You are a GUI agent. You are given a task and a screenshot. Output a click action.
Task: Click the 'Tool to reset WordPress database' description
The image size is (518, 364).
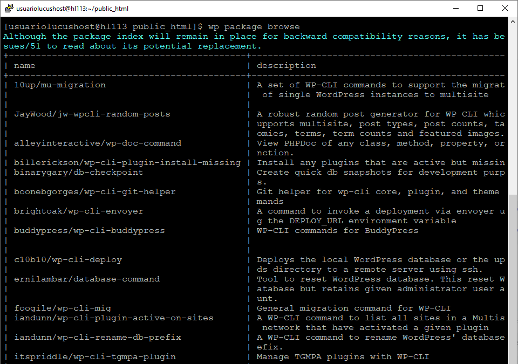click(x=381, y=279)
